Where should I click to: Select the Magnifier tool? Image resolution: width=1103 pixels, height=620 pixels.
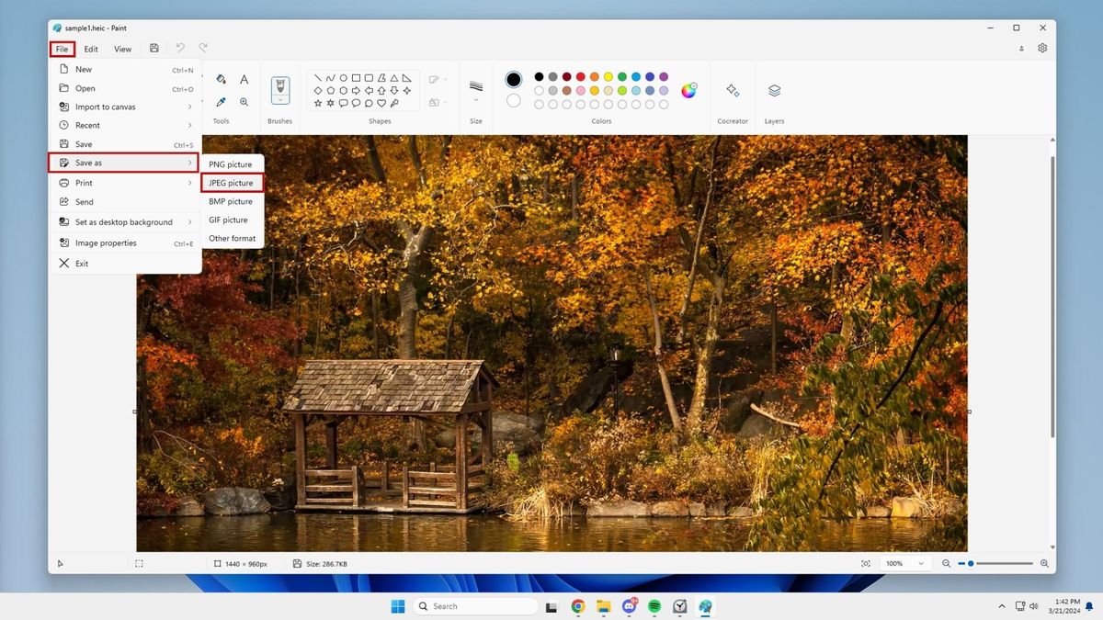coord(244,102)
